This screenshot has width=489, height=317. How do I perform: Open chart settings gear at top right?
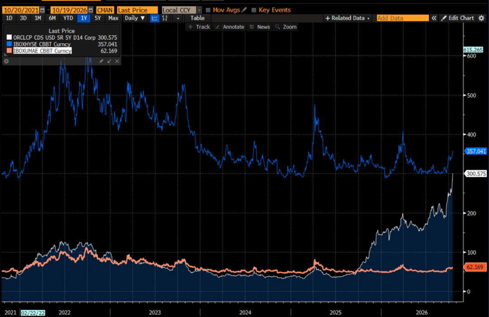481,18
